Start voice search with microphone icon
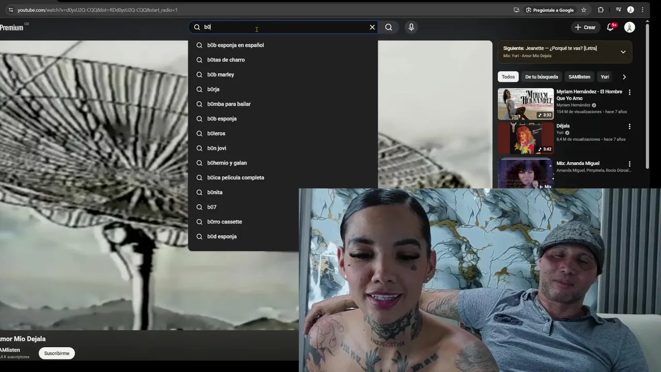 [x=411, y=27]
